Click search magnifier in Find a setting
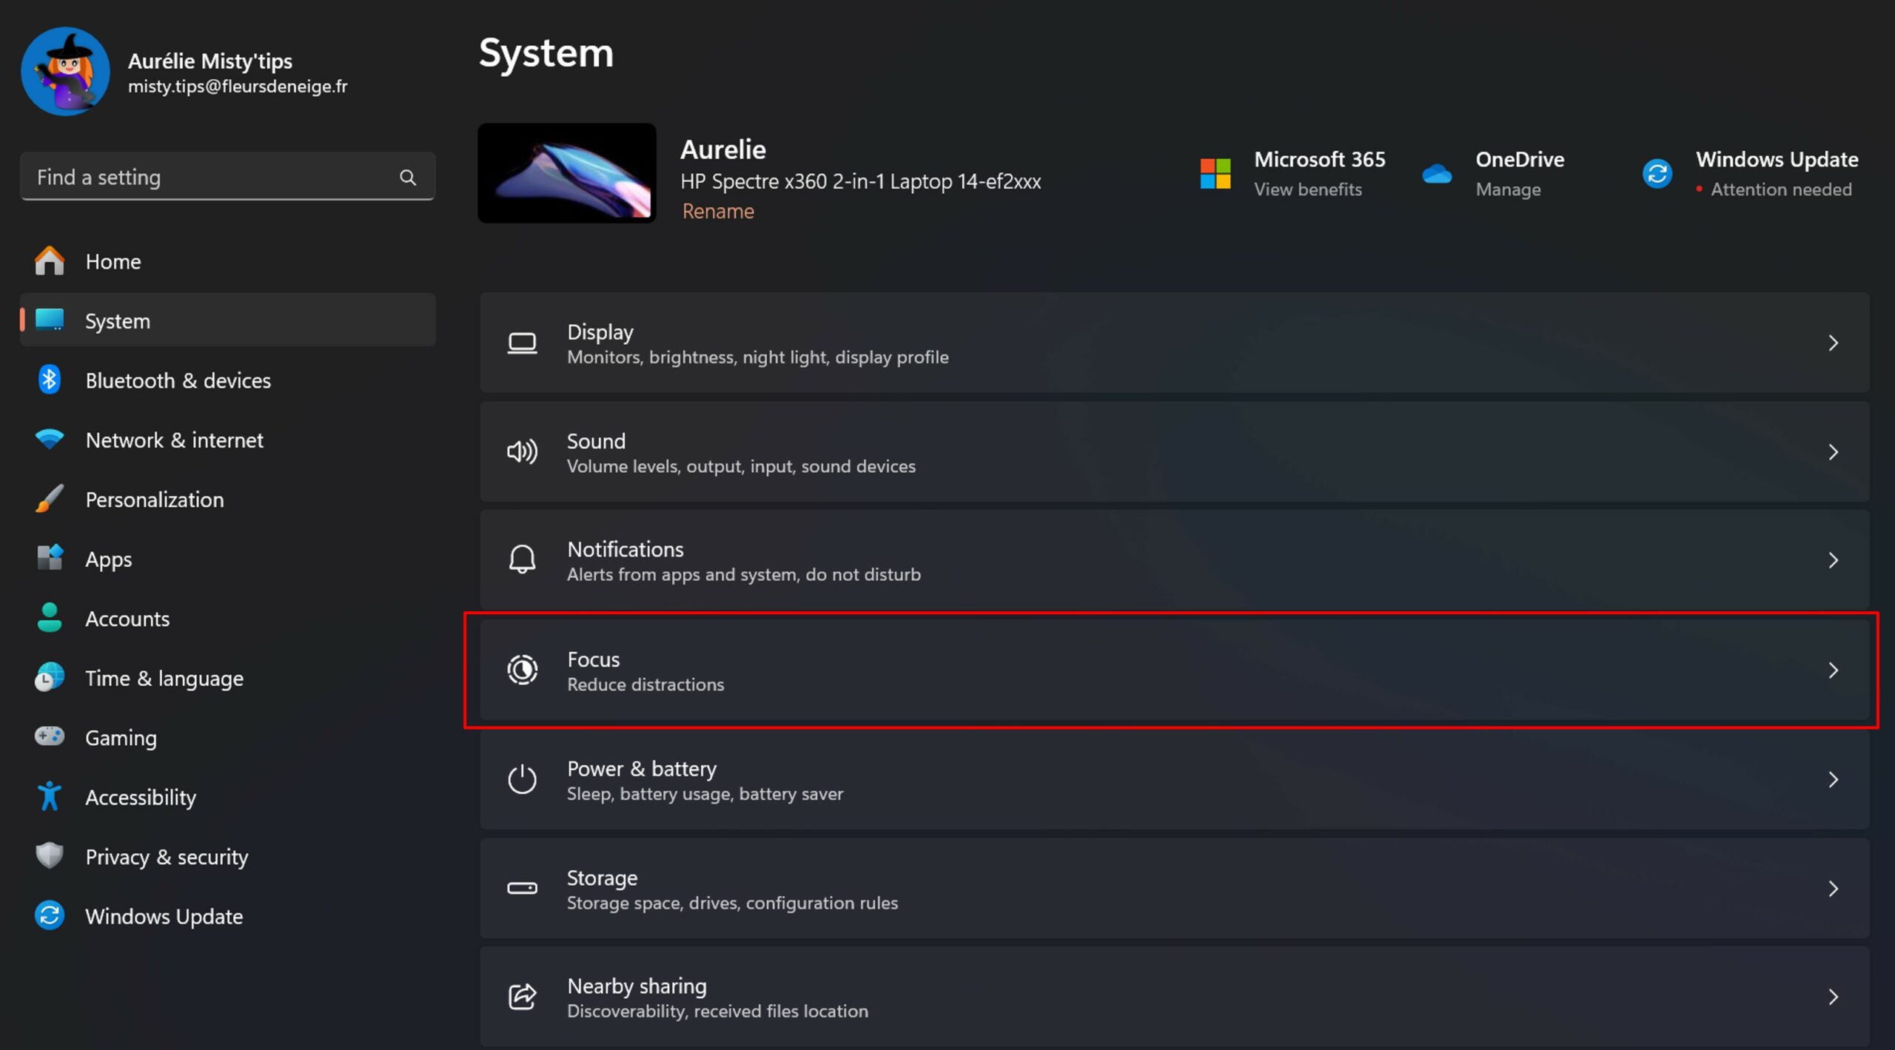Image resolution: width=1895 pixels, height=1050 pixels. tap(408, 178)
